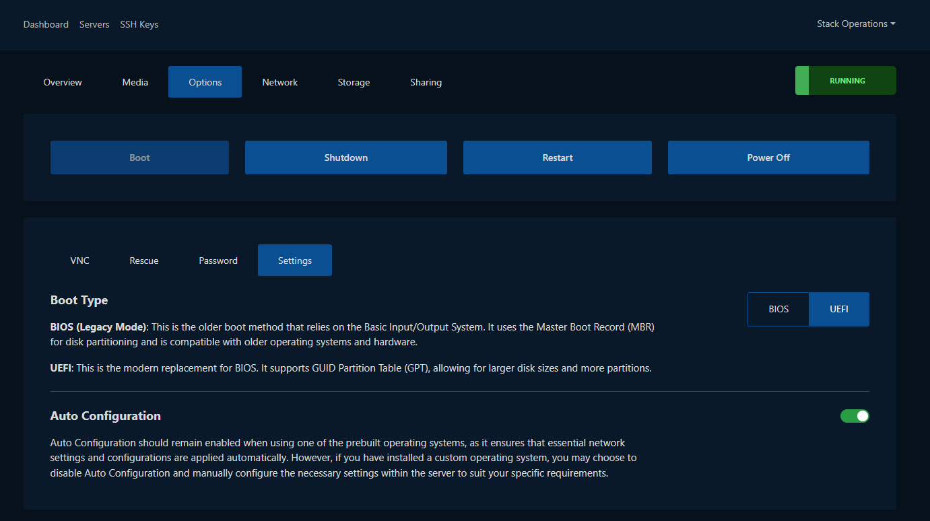Image resolution: width=930 pixels, height=521 pixels.
Task: View the Sharing tab
Action: click(x=426, y=82)
